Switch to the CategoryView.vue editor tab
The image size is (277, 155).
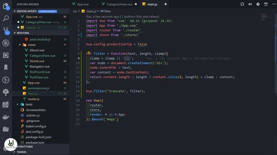pyautogui.click(x=119, y=4)
